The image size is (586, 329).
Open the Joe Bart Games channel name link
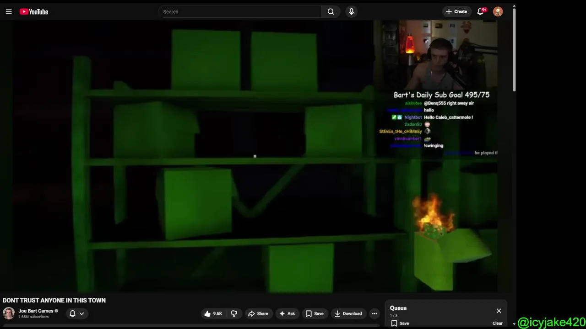[36, 311]
